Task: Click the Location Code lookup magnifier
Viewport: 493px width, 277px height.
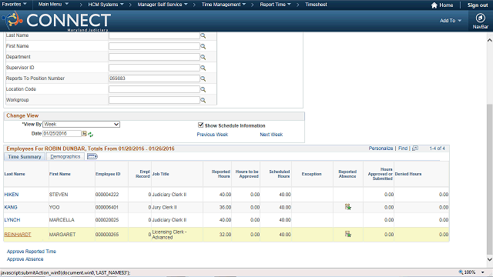Action: [203, 89]
